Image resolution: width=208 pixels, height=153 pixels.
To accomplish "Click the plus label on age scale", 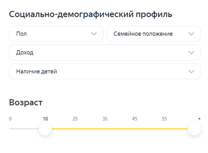I will click(199, 119).
